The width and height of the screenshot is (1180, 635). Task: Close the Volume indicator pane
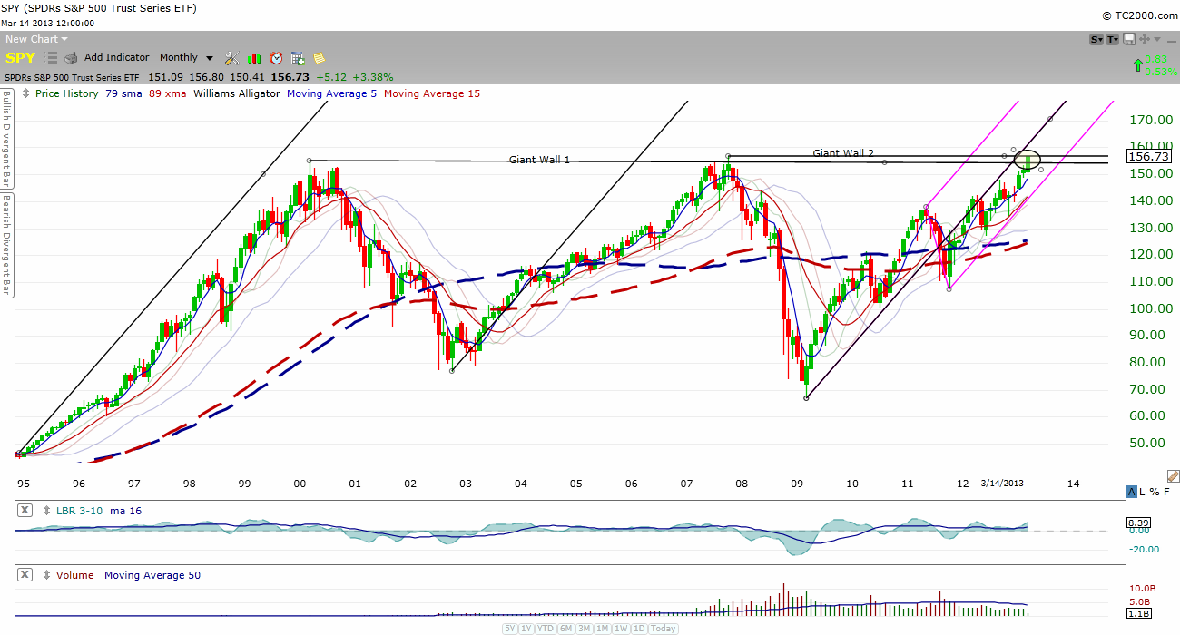tap(25, 575)
